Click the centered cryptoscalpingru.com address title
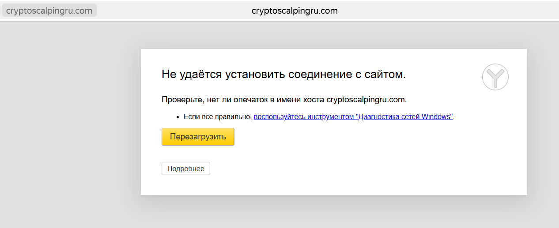The width and height of the screenshot is (559, 228). click(x=295, y=11)
